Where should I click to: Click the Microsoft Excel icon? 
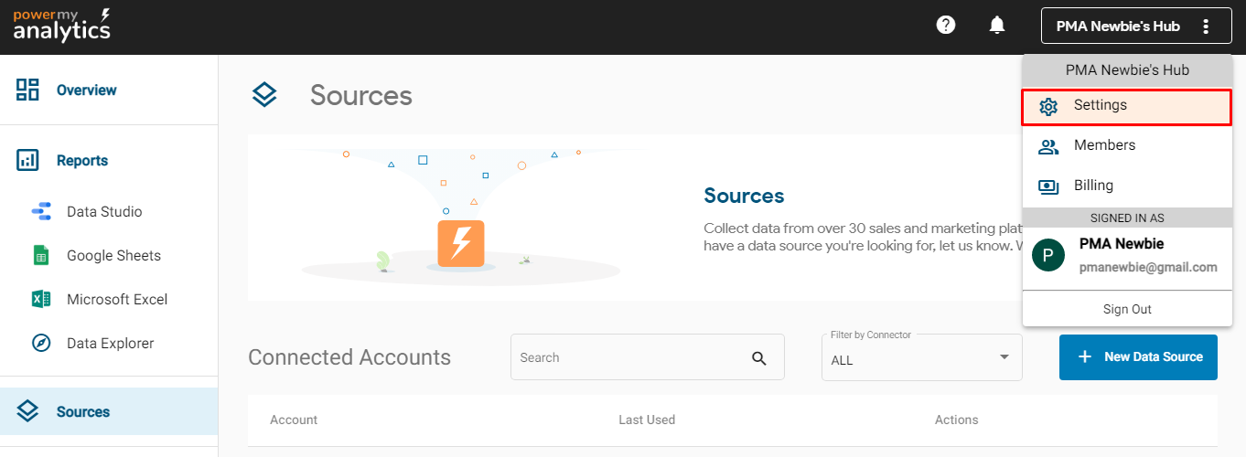click(x=41, y=300)
